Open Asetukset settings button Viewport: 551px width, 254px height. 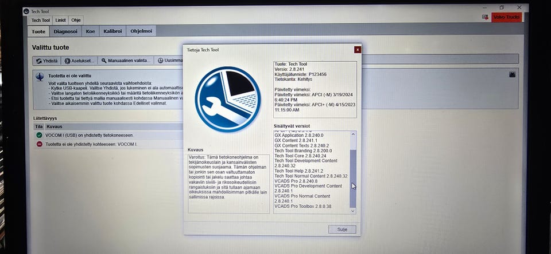[79, 61]
